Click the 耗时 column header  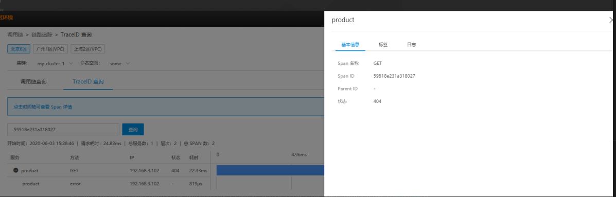193,157
